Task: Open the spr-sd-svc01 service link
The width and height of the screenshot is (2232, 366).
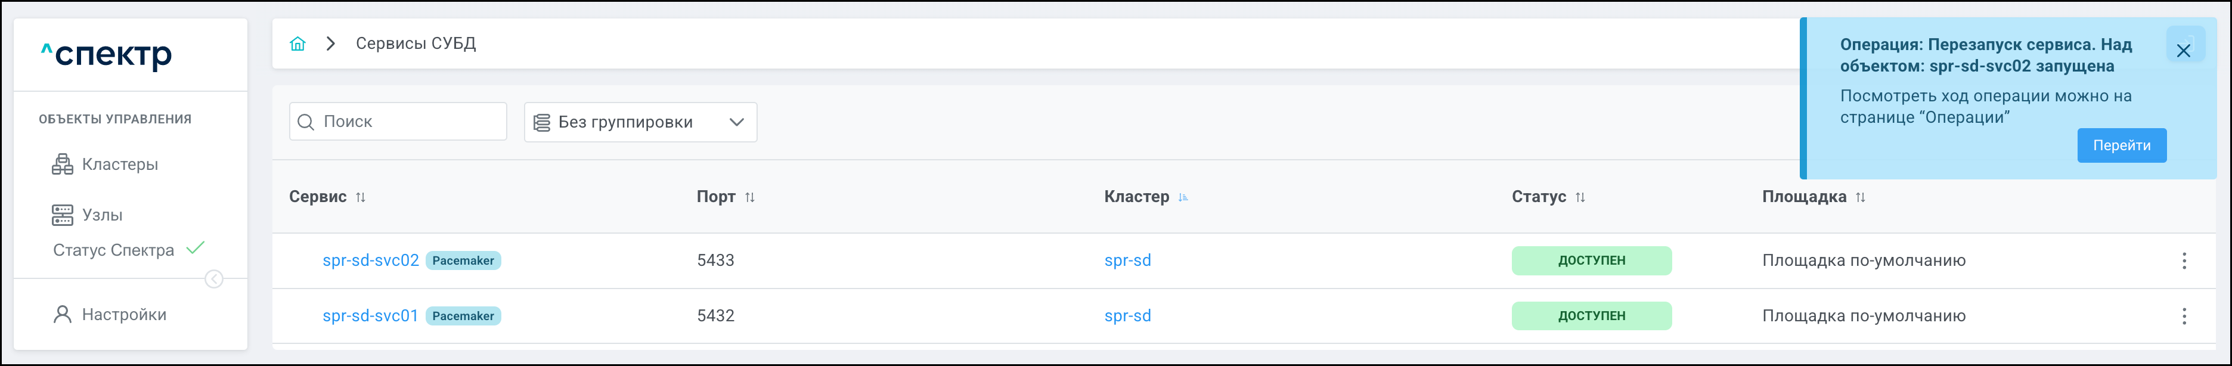Action: tap(370, 317)
